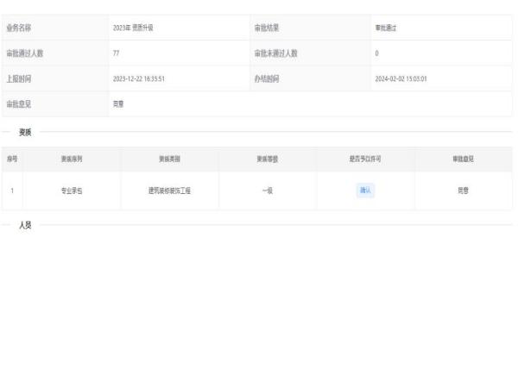
Task: Click the 同意 cell in the qualification row
Action: [464, 191]
